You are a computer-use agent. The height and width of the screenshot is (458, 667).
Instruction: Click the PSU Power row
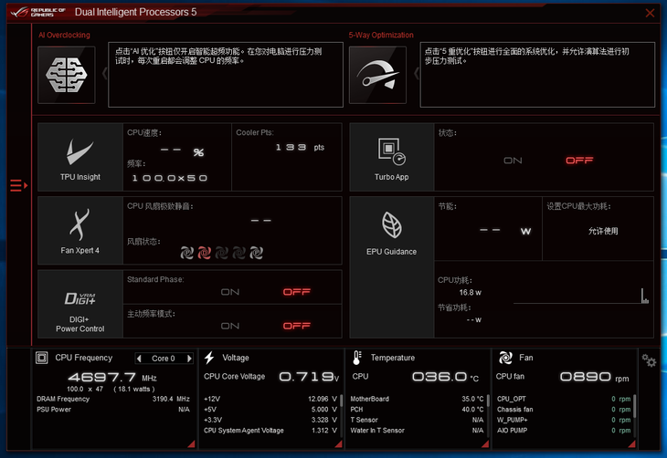tap(113, 409)
